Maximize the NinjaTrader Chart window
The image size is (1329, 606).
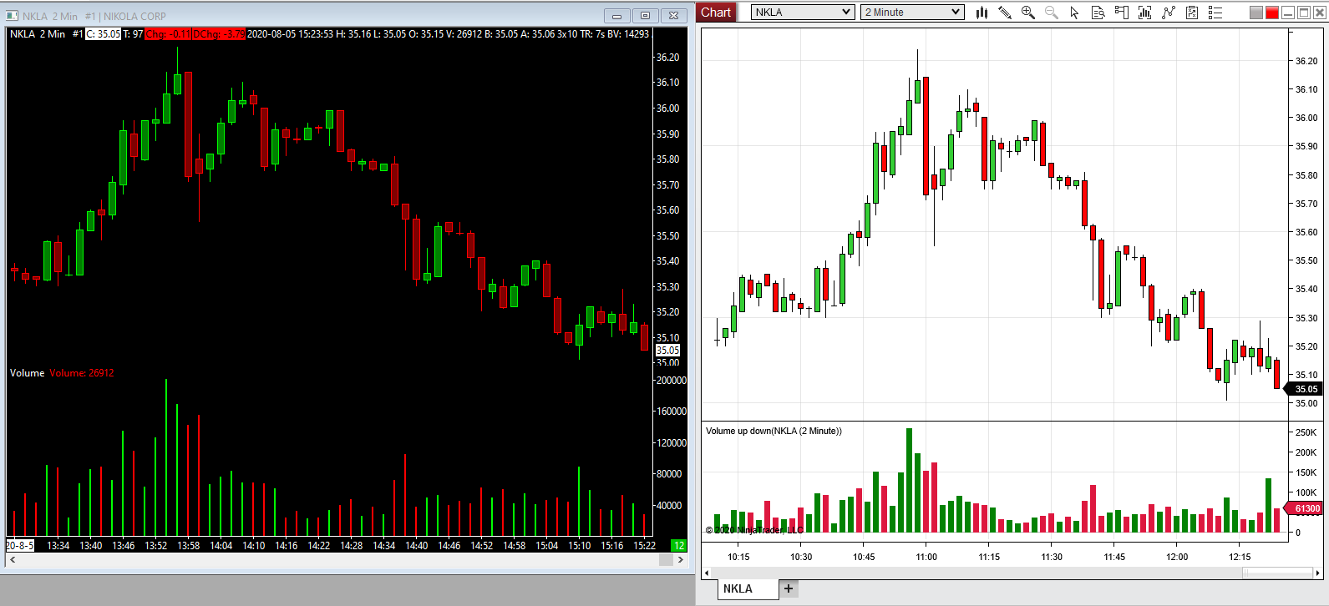[x=1304, y=13]
